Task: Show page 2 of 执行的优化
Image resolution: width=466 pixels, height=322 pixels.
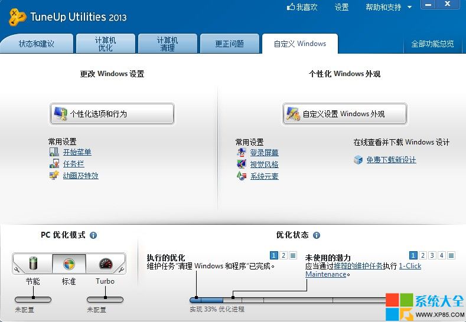Action: click(283, 255)
